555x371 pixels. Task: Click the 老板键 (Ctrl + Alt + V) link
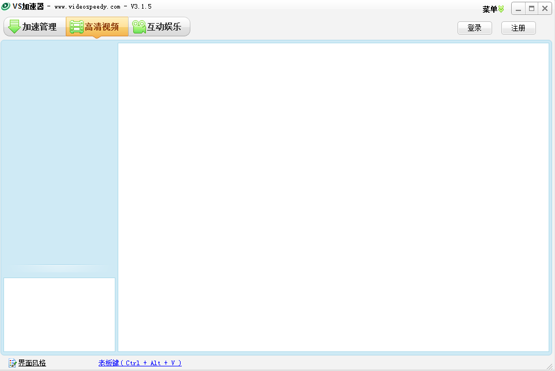(140, 363)
